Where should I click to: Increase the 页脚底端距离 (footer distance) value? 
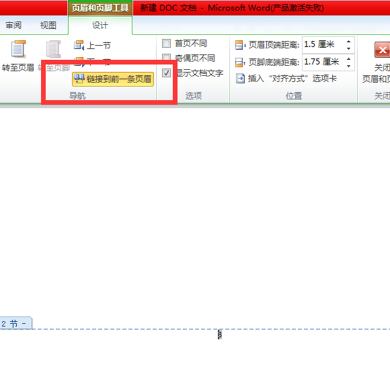coord(349,59)
